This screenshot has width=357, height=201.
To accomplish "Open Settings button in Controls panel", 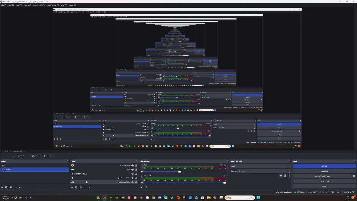I will click(325, 186).
